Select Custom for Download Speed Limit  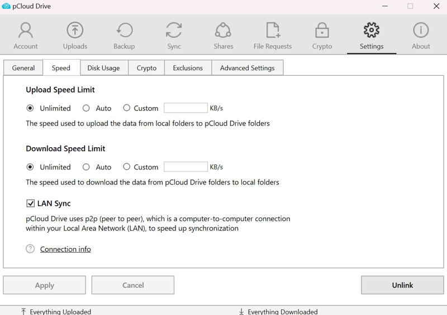point(127,167)
